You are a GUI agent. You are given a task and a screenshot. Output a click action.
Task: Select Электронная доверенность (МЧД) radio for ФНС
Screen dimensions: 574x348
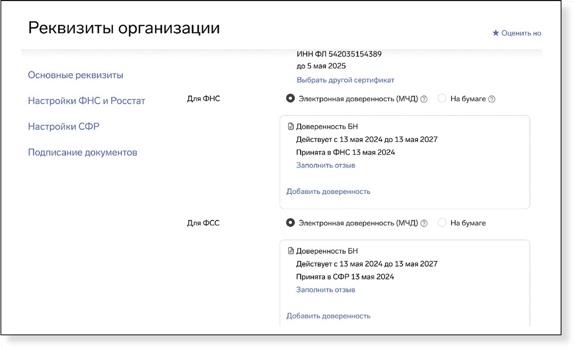pyautogui.click(x=290, y=99)
